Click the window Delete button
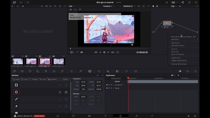210x118 pixels. pos(65,79)
